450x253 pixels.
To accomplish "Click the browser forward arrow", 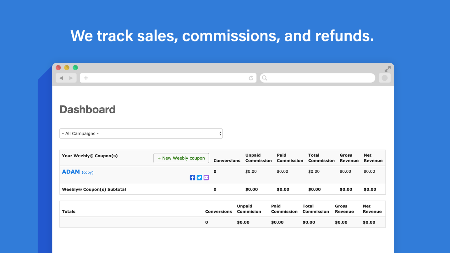I will [71, 78].
